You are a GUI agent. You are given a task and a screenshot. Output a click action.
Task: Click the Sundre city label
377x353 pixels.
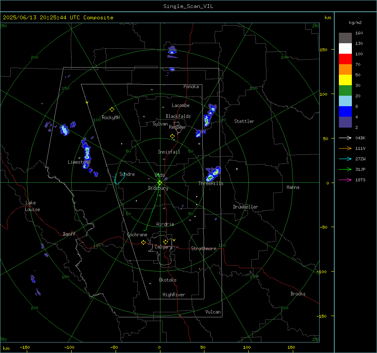[x=127, y=174]
